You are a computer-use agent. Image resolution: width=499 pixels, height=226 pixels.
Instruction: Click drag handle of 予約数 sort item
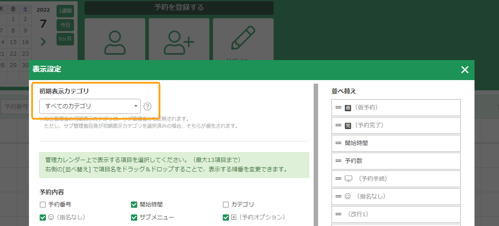coord(338,161)
